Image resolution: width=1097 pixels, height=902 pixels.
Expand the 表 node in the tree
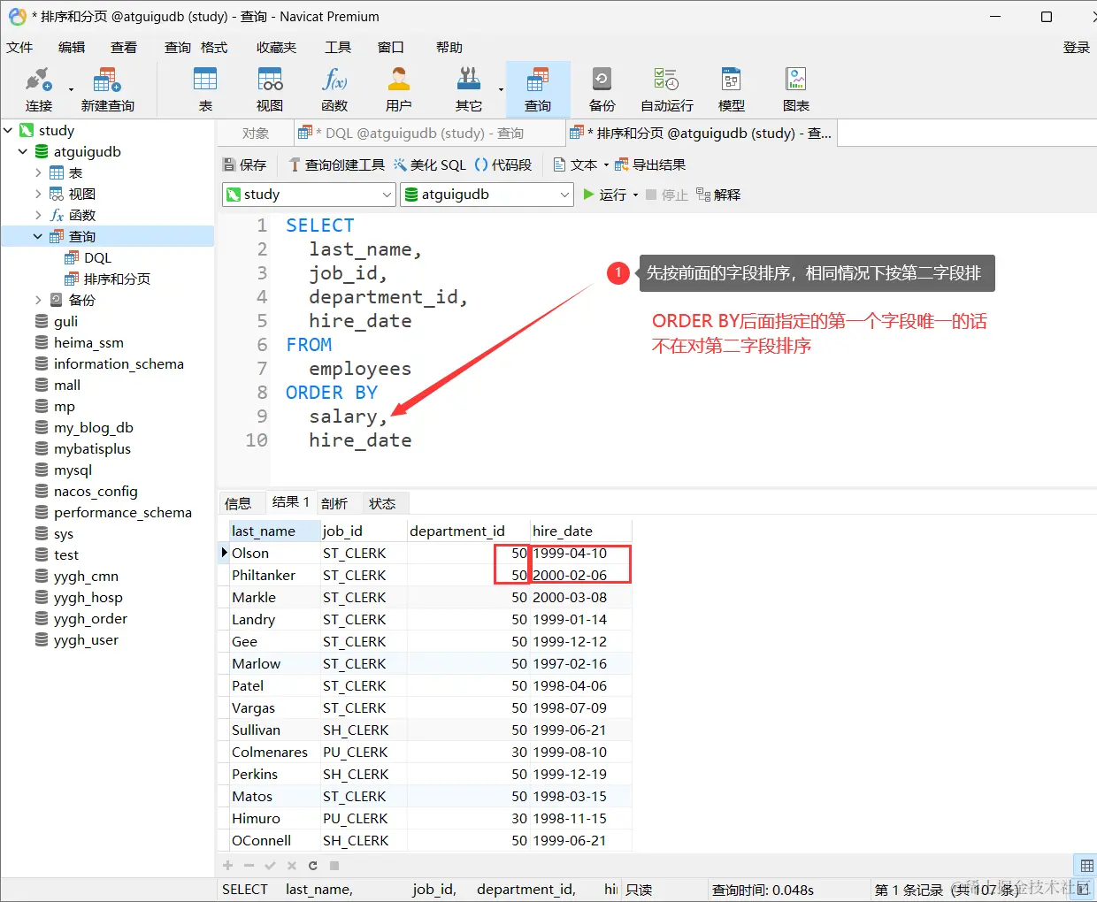click(x=38, y=172)
